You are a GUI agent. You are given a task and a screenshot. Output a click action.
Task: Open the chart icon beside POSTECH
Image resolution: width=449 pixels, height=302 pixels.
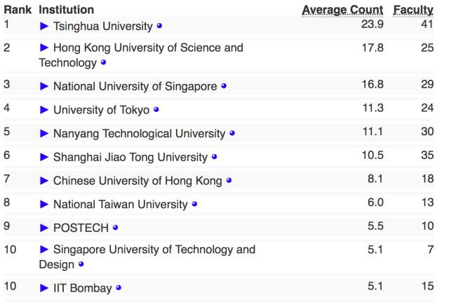115,228
